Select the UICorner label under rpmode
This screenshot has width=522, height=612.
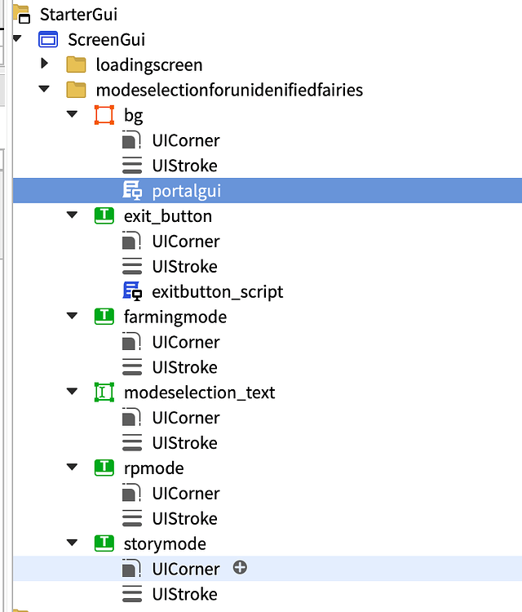[186, 494]
